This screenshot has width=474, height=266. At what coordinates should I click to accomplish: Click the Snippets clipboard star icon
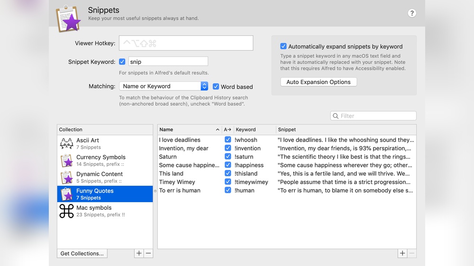68,19
